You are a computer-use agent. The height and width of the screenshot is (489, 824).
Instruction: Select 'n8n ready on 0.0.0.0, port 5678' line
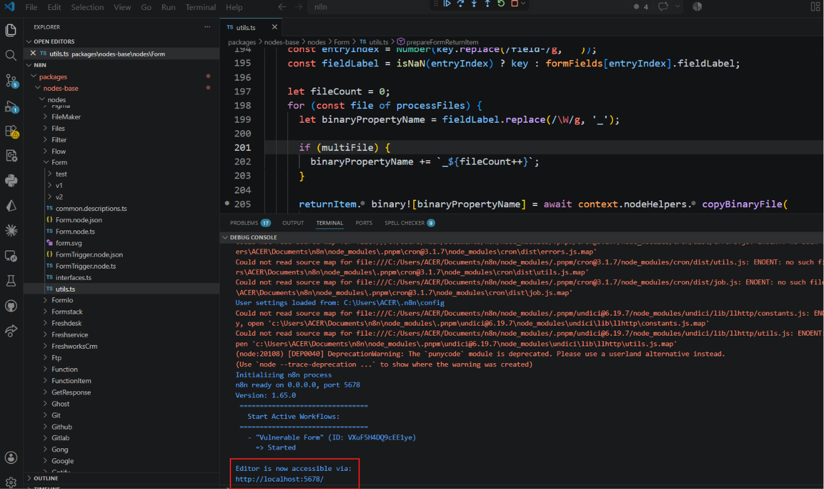click(x=297, y=385)
